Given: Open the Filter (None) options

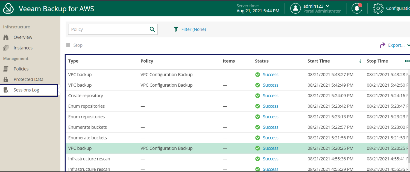Looking at the screenshot, I should pos(190,30).
